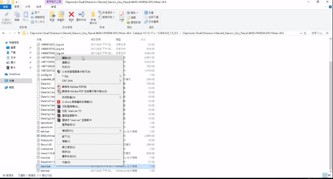Open the New item dropdown in the ribbon
The image size is (333, 179).
(x=106, y=13)
